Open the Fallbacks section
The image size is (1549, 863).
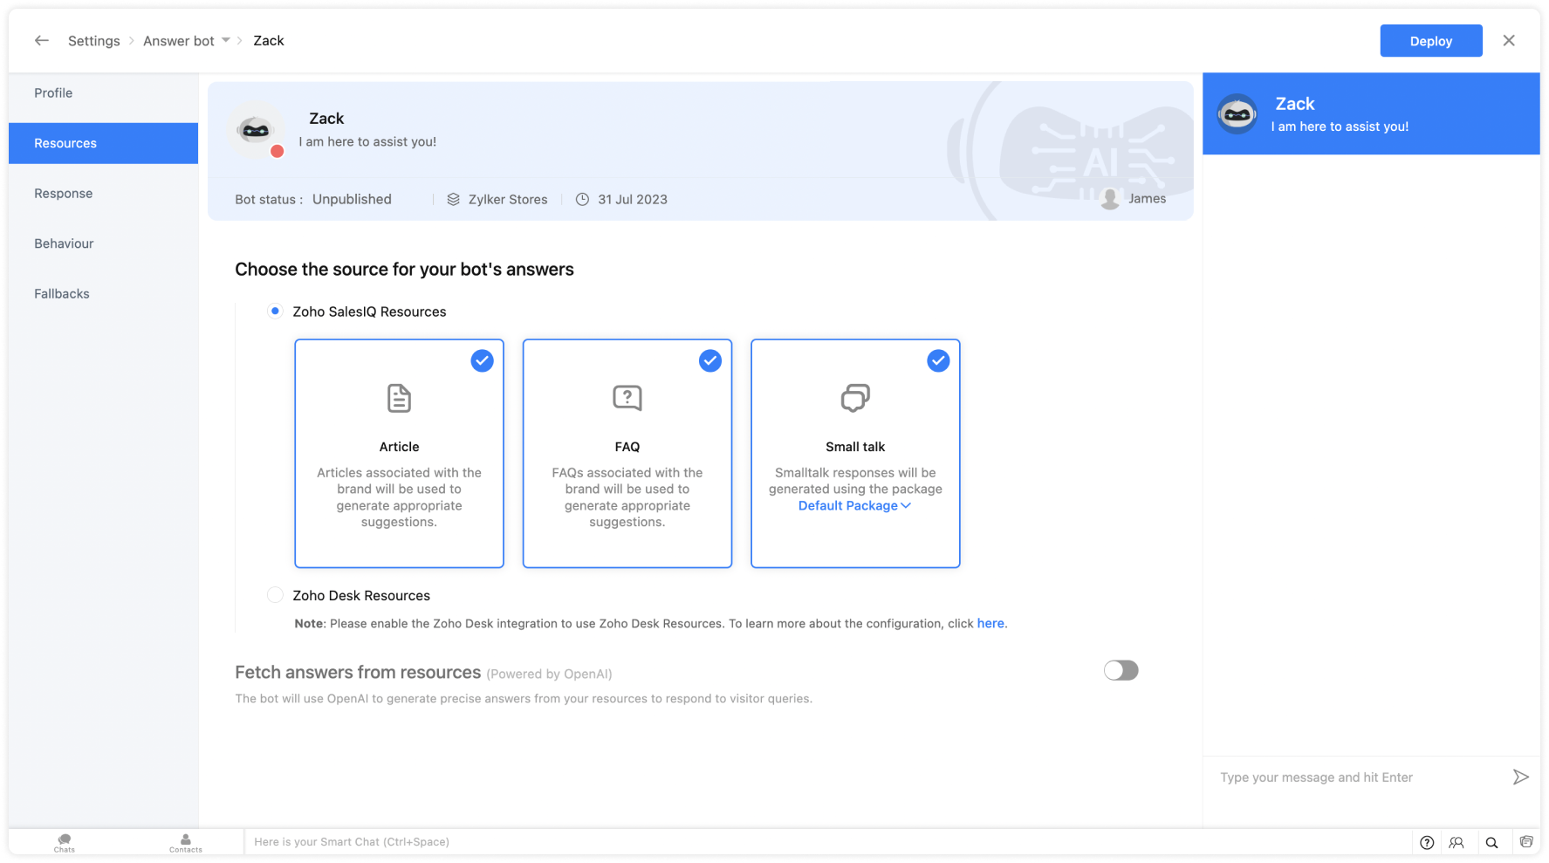[103, 293]
